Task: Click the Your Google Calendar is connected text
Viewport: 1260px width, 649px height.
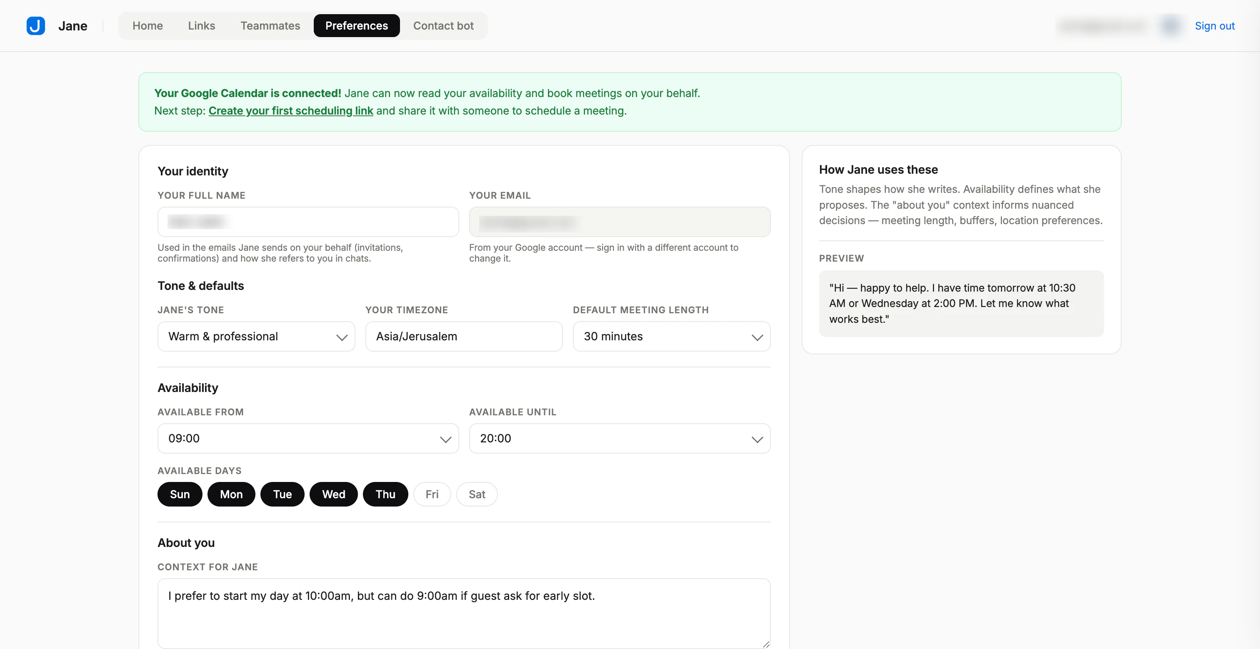Action: click(x=247, y=93)
